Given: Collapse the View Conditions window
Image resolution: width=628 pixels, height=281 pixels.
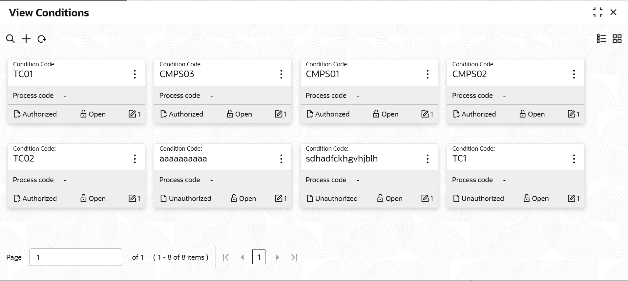Looking at the screenshot, I should tap(597, 12).
